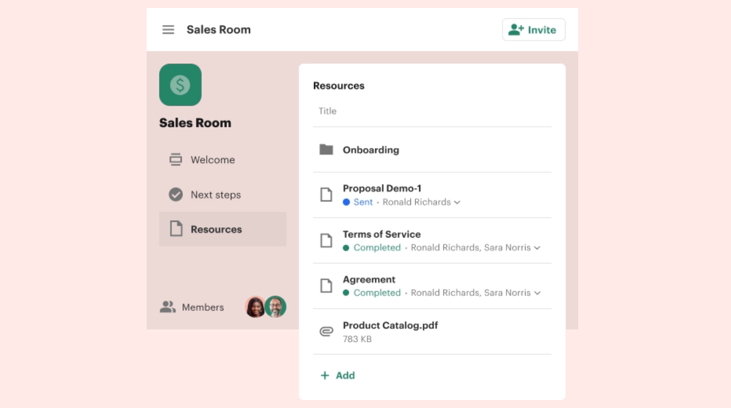Click the green dollar sign room logo
The image size is (731, 408).
pyautogui.click(x=180, y=85)
